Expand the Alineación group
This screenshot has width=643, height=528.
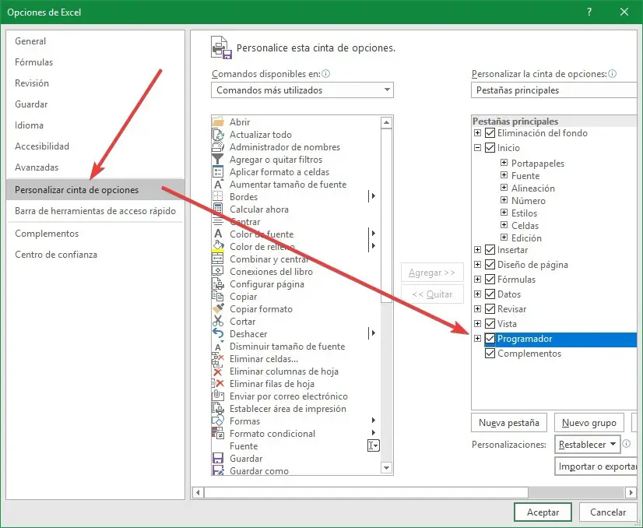coord(504,188)
